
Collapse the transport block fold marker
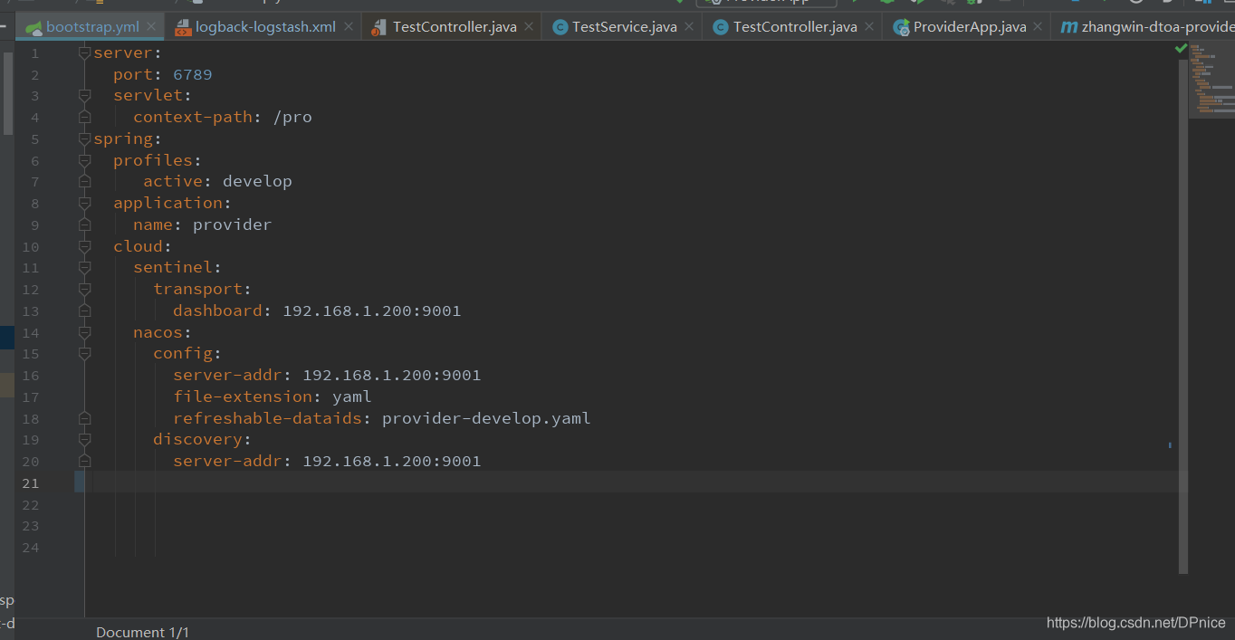(84, 289)
